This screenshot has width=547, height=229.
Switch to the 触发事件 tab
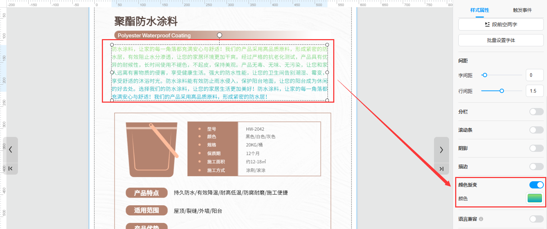tap(522, 10)
